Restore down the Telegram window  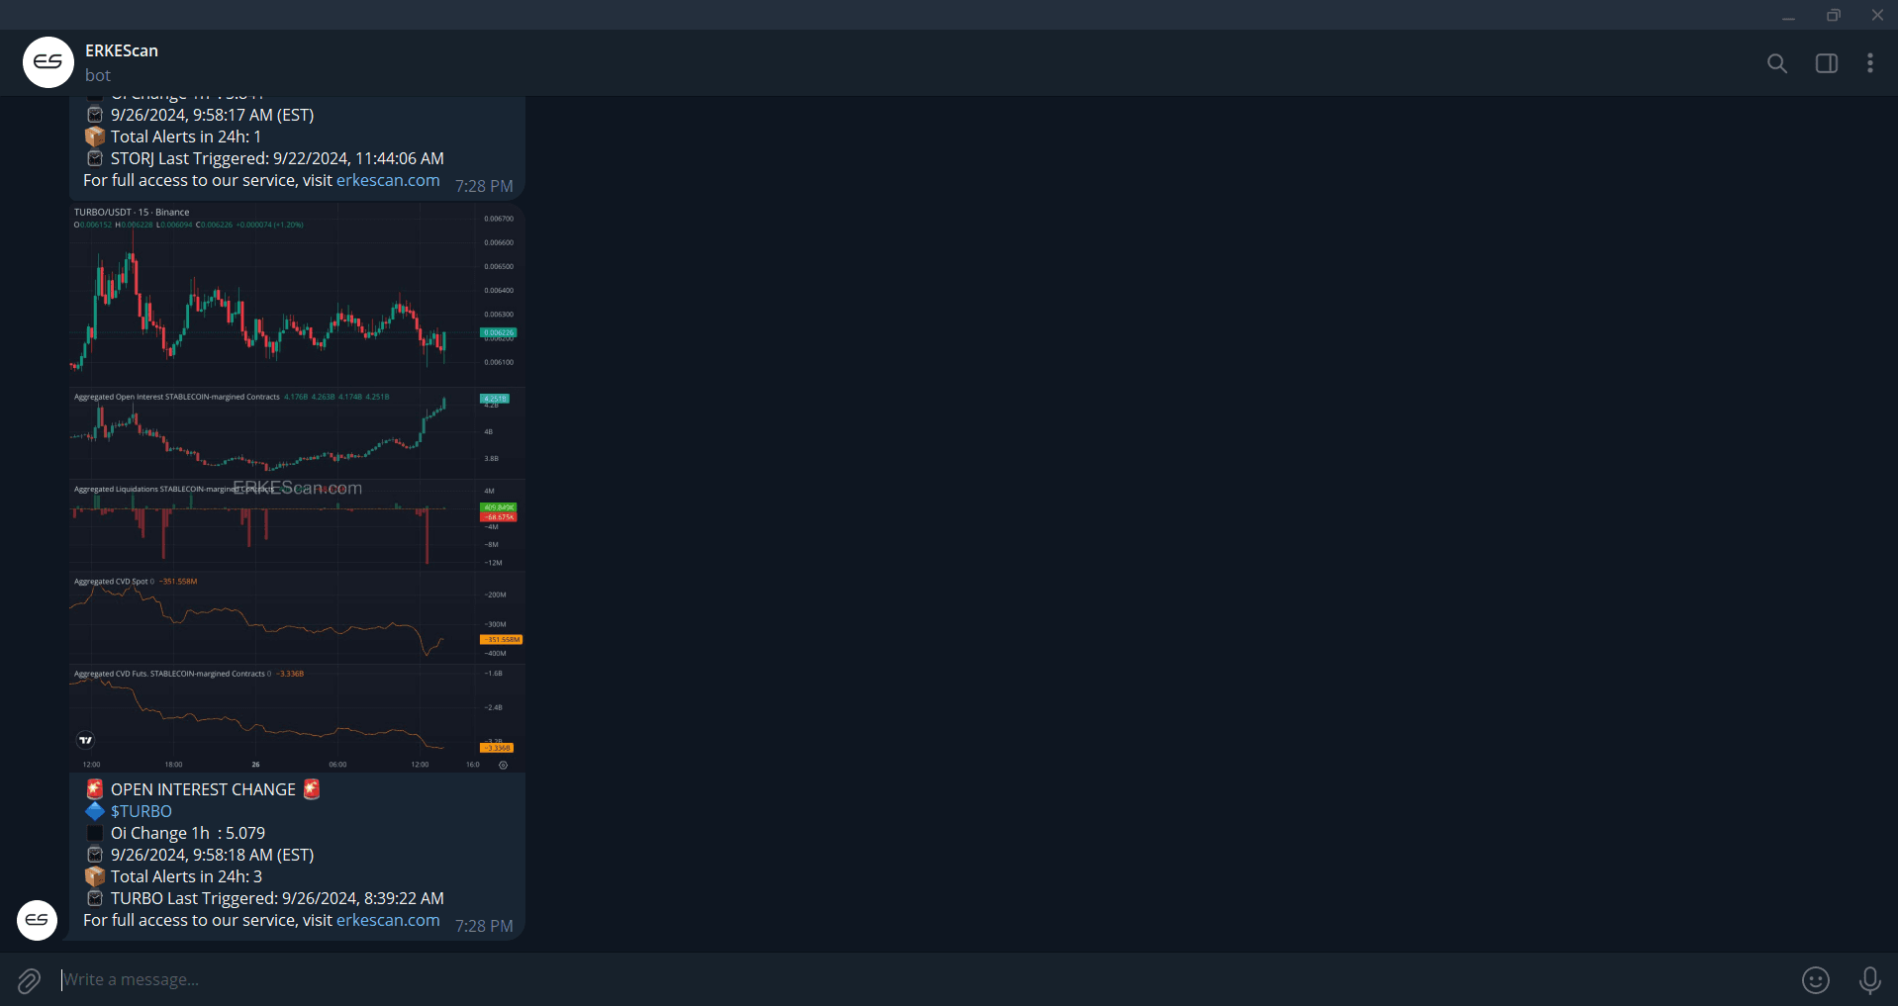point(1833,15)
